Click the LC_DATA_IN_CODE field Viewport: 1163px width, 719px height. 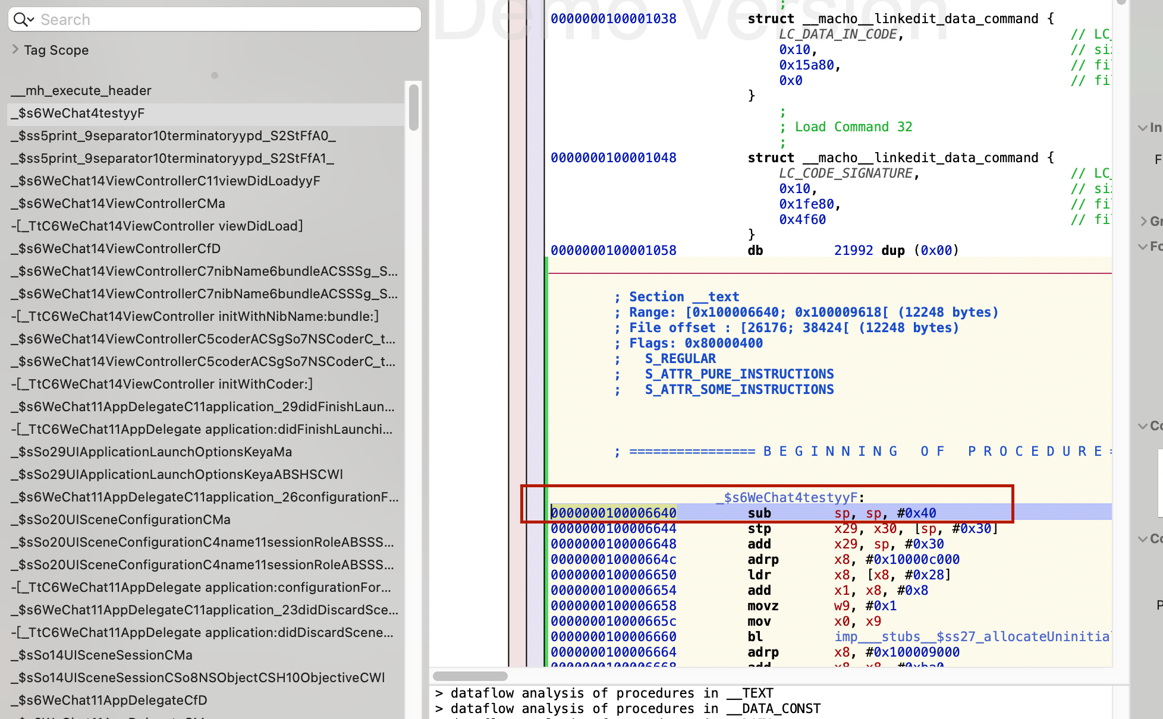click(x=838, y=34)
